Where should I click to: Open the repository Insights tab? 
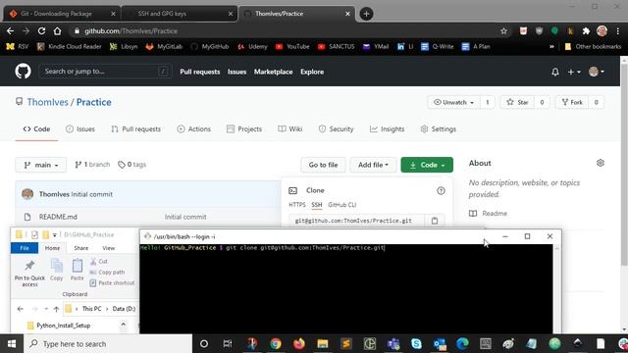pyautogui.click(x=387, y=128)
